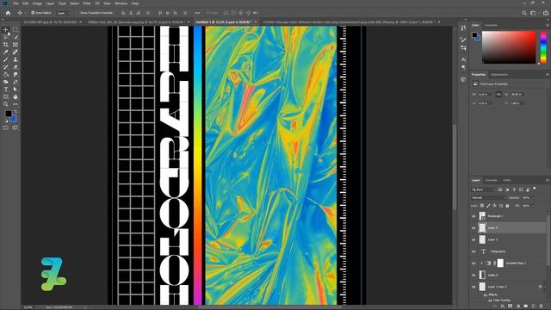Click the new adjustment layer icon
The width and height of the screenshot is (551, 310).
518,307
